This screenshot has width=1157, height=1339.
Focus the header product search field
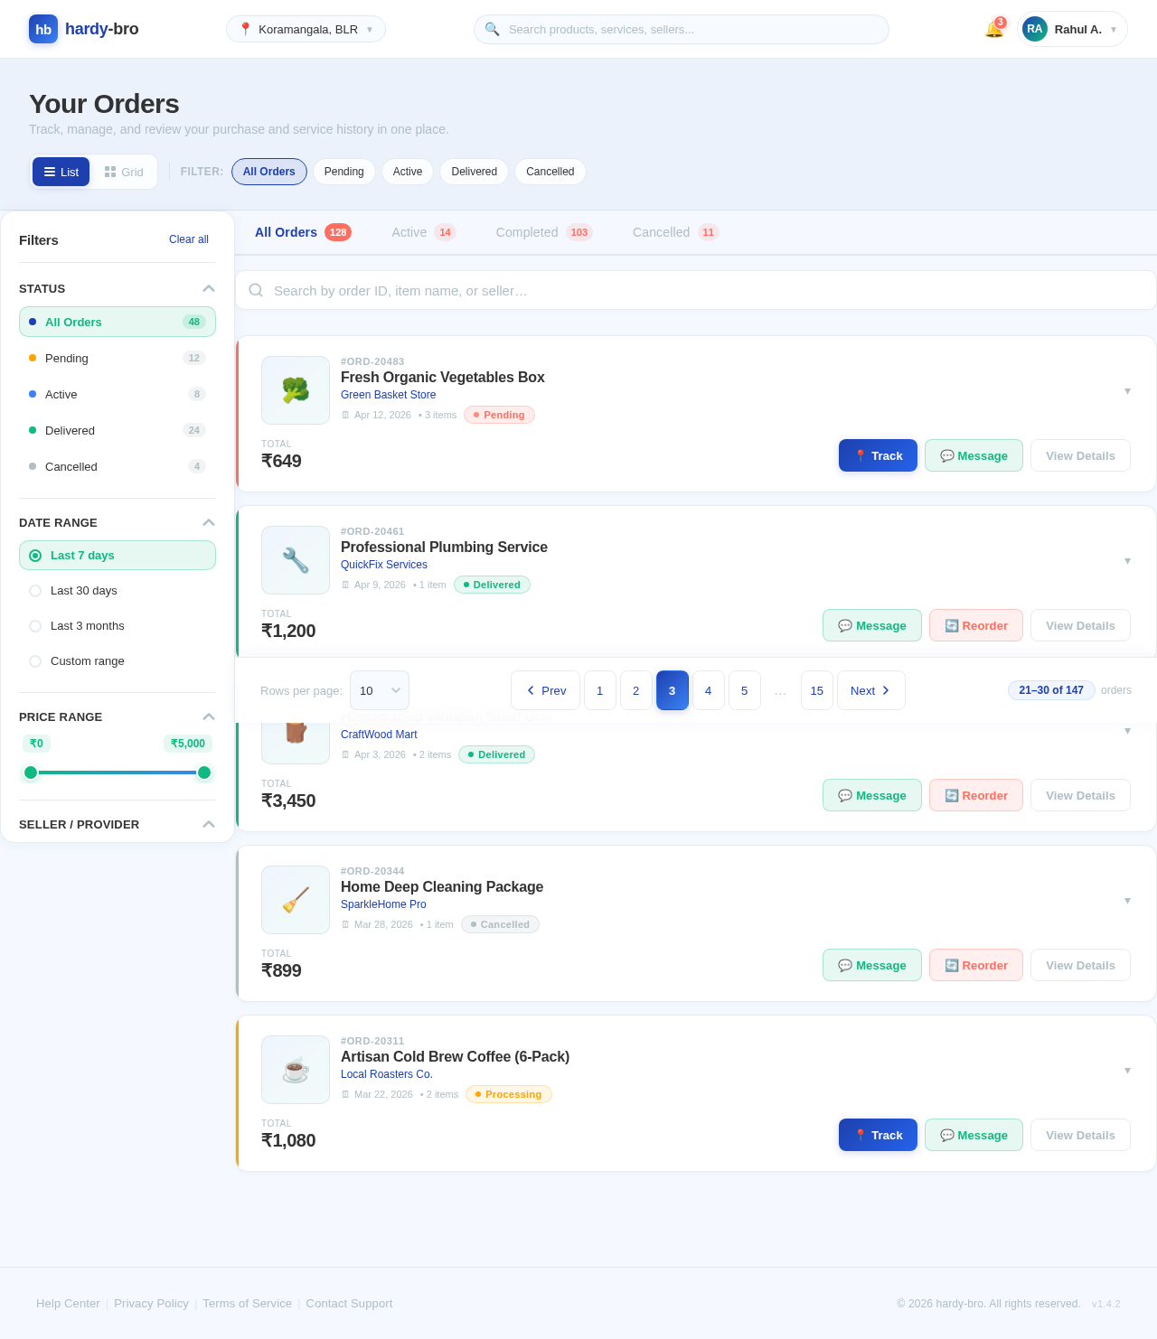(x=682, y=29)
